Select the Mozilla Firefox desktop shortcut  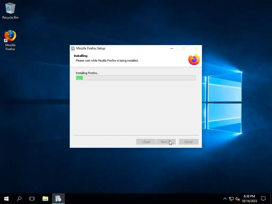(10, 40)
